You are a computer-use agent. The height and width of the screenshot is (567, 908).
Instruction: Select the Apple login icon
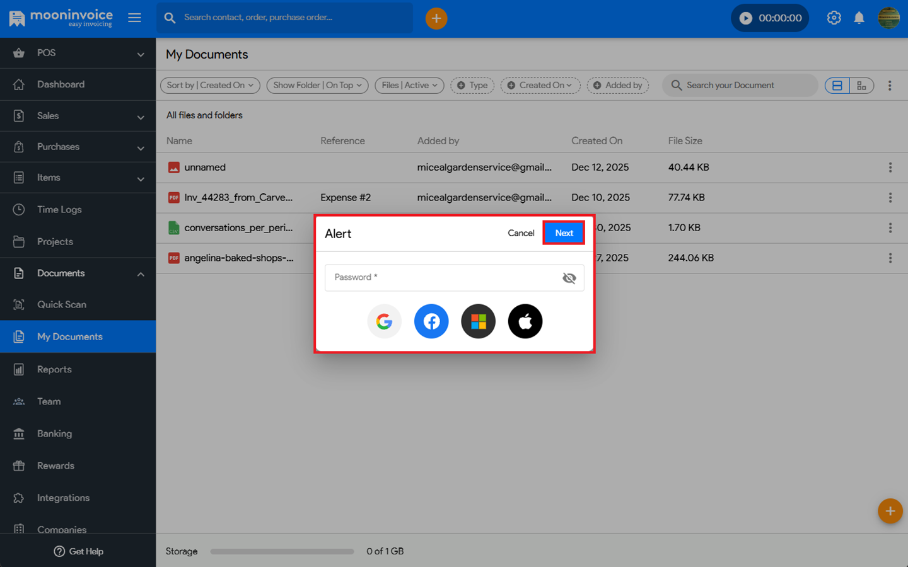525,321
